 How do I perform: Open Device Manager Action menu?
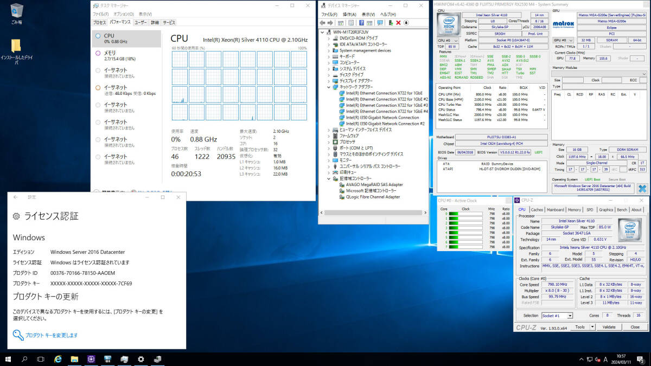(350, 14)
